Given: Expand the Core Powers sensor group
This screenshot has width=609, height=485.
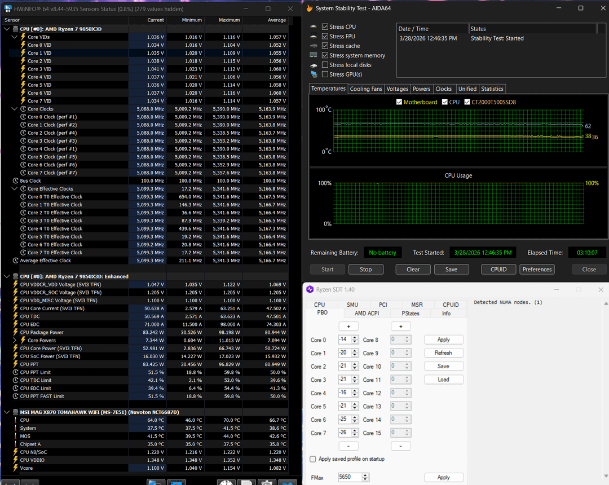Looking at the screenshot, I should [x=15, y=341].
